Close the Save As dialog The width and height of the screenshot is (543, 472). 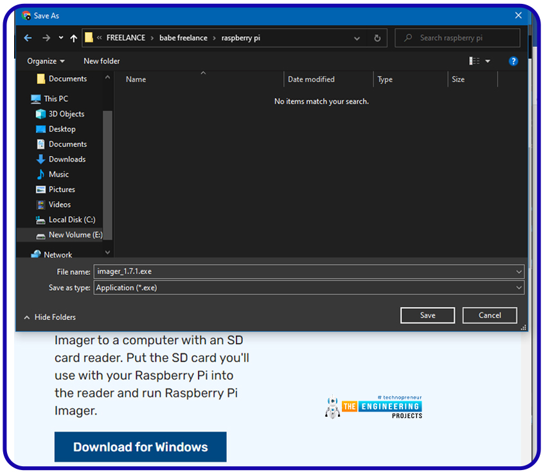518,15
